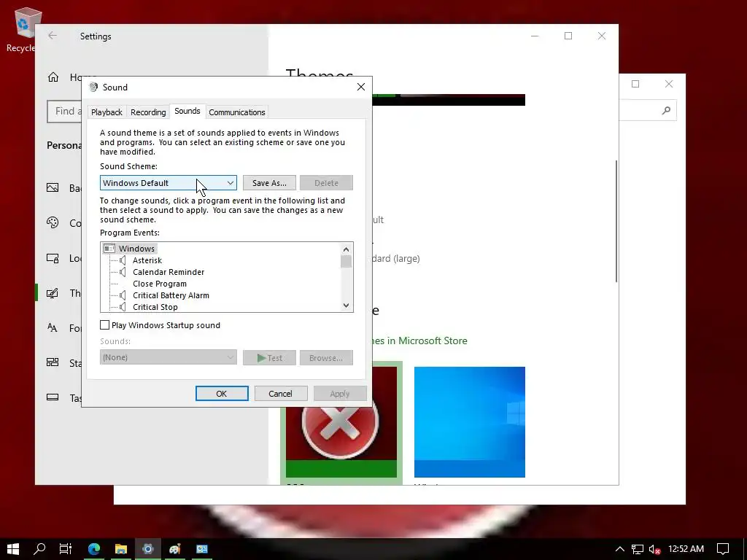Open File Explorer from the taskbar
Viewport: 747px width, 560px height.
tap(121, 548)
